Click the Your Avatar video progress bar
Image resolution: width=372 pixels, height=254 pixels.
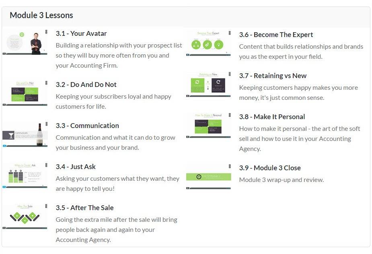tap(24, 54)
